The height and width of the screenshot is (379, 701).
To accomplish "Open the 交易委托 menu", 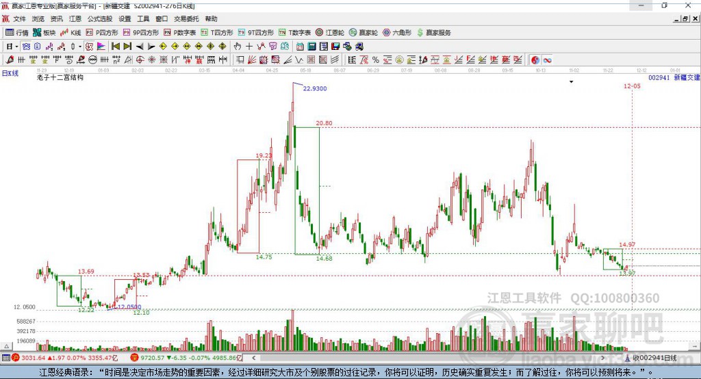I will (186, 18).
